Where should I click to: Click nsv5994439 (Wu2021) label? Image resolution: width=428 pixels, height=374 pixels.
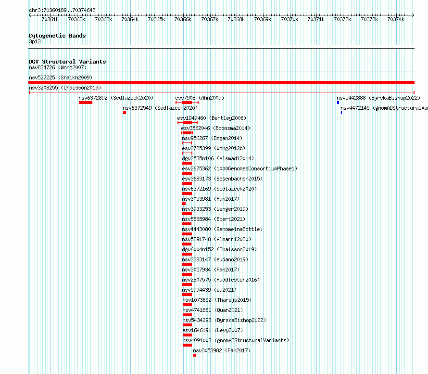point(209,290)
